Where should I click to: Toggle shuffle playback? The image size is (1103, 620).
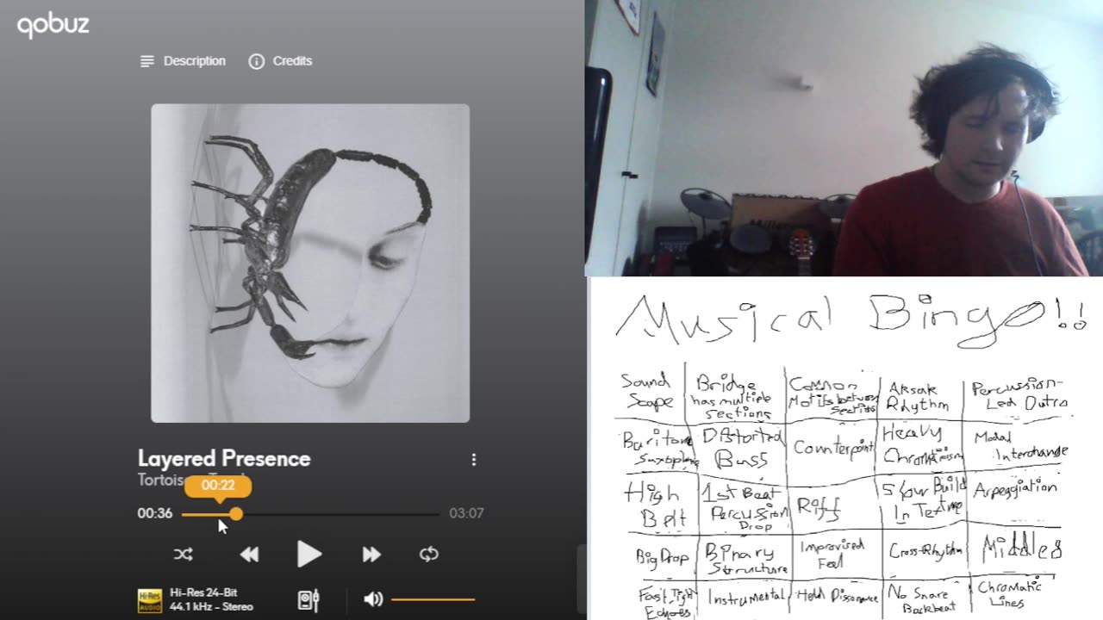coord(183,555)
